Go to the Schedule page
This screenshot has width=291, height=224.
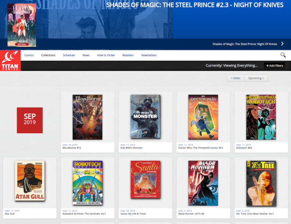(x=69, y=55)
